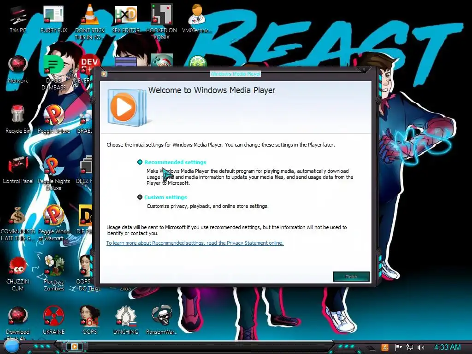Click the Welcome to Windows Media Player heading
The image size is (472, 354).
click(x=212, y=90)
